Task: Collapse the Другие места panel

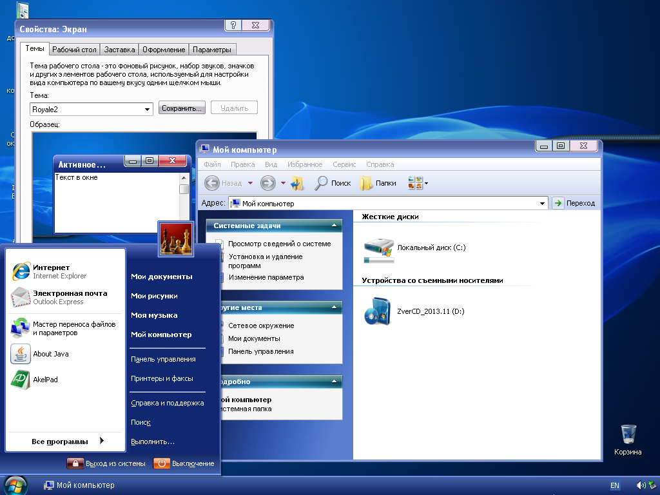Action: tap(335, 307)
